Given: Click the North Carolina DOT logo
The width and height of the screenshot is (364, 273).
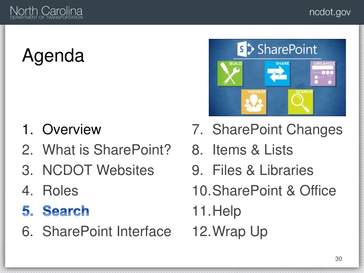Looking at the screenshot, I should [x=47, y=13].
